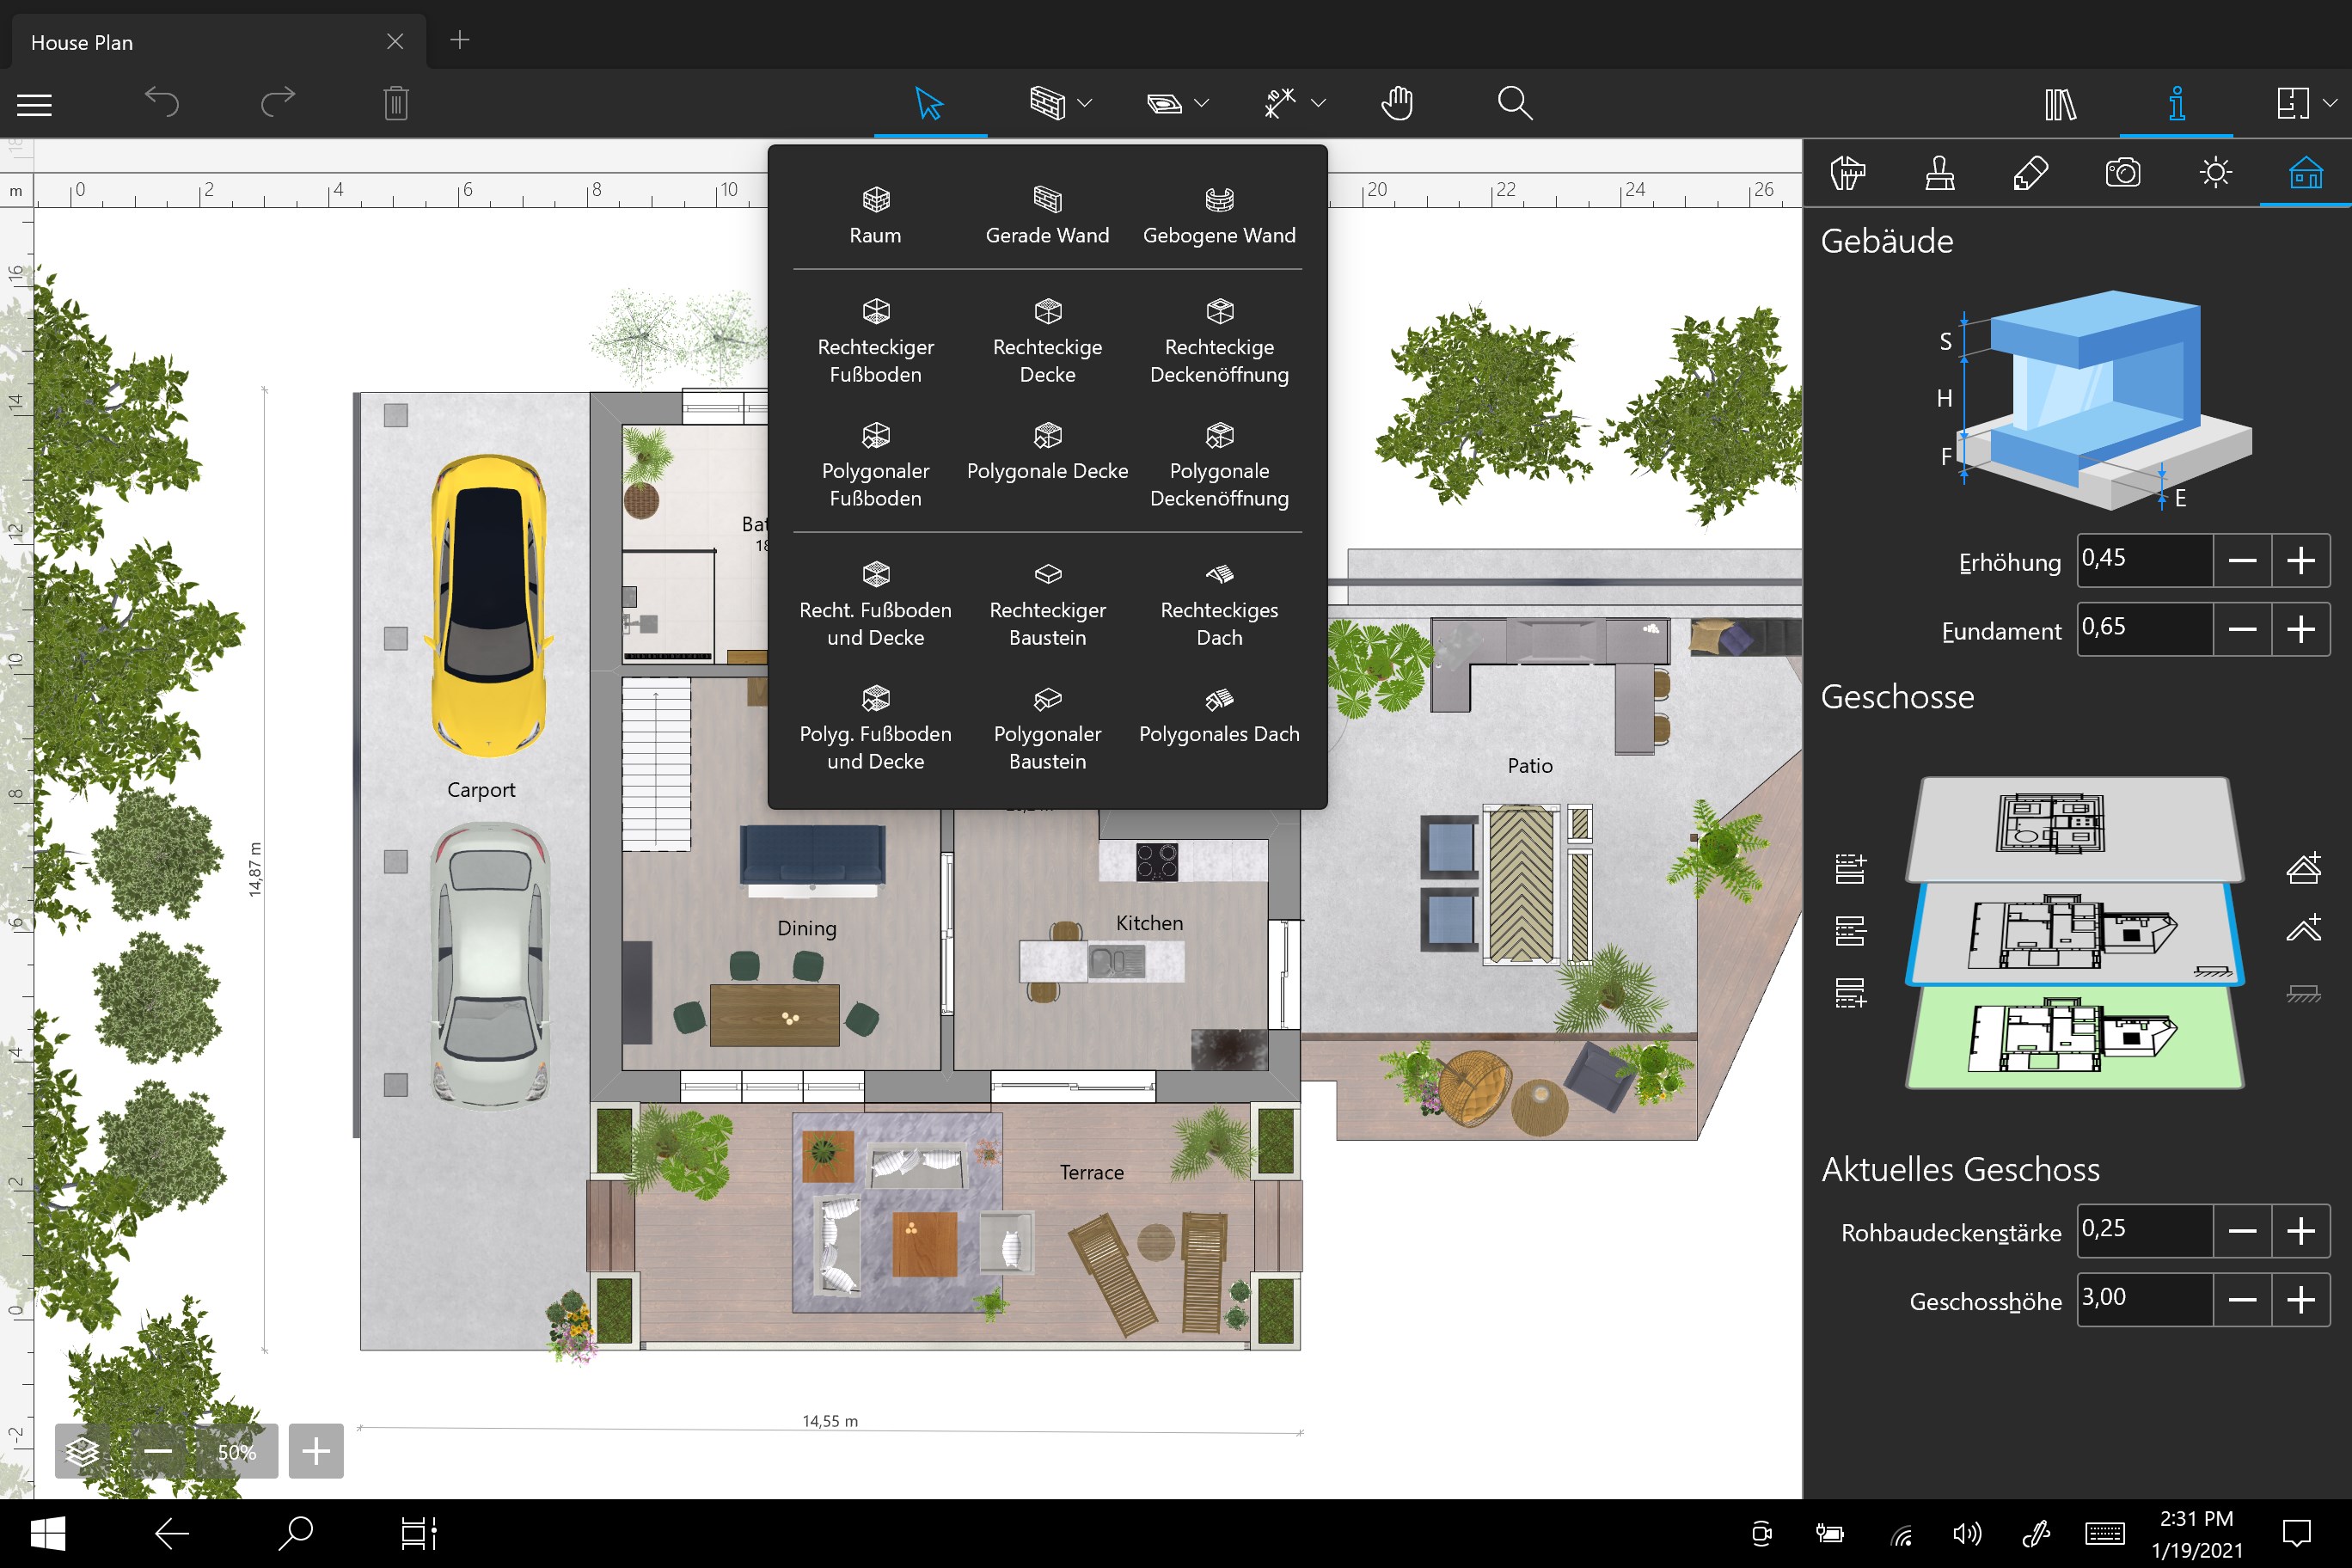This screenshot has width=2352, height=1568.
Task: Open Windows Task View on taskbar
Action: click(418, 1533)
